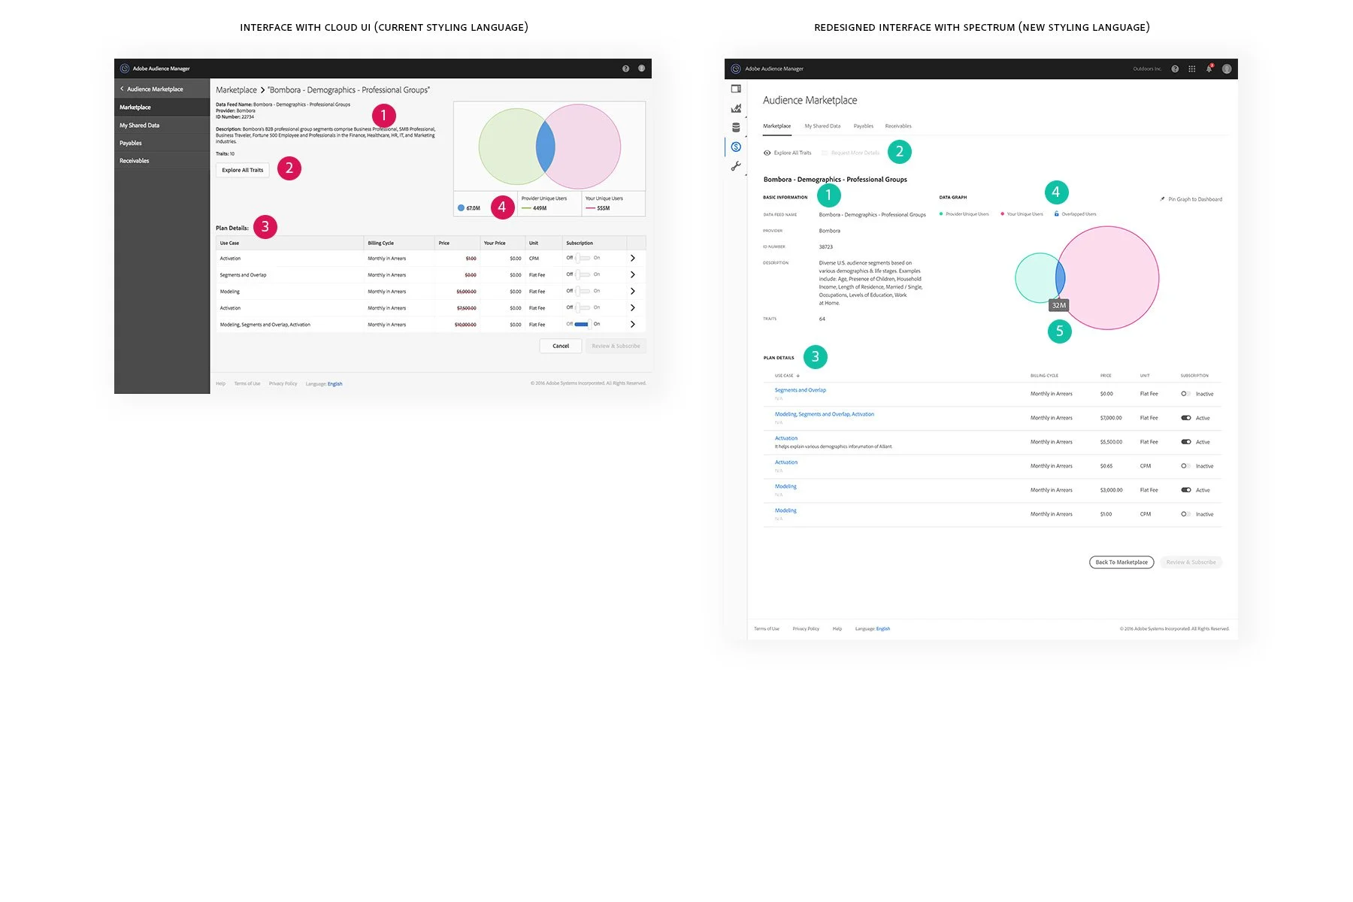Click the pin icon next to Pin Graph to Dashboard
The width and height of the screenshot is (1353, 902).
(1162, 199)
